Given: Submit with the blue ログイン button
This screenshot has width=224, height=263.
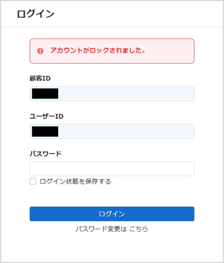Looking at the screenshot, I should [112, 214].
